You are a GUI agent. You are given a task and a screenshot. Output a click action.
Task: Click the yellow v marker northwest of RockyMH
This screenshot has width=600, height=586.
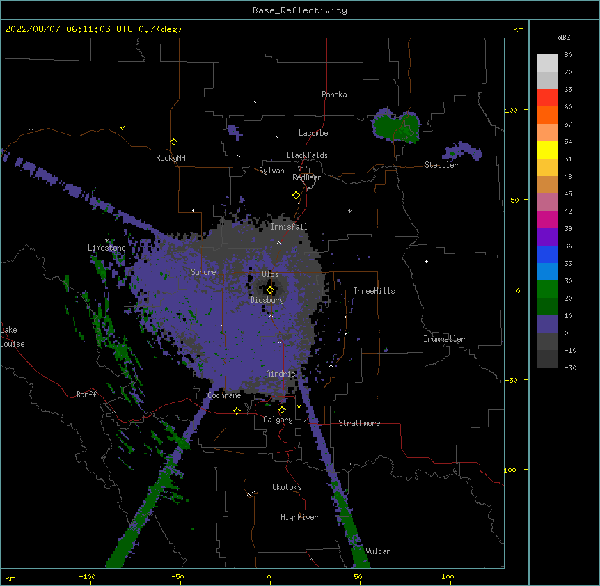[x=122, y=128]
